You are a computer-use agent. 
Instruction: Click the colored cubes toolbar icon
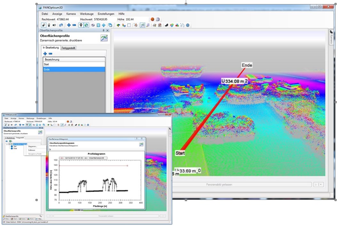pos(177,25)
